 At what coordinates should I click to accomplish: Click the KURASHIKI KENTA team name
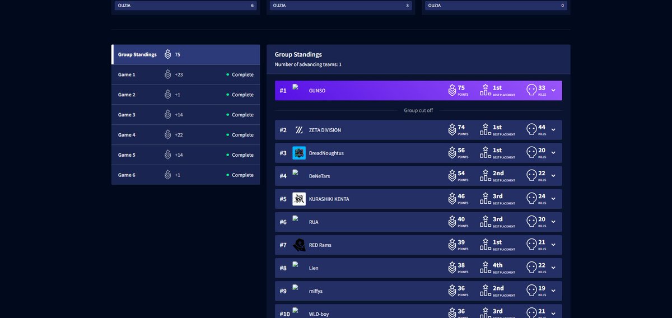tap(329, 199)
